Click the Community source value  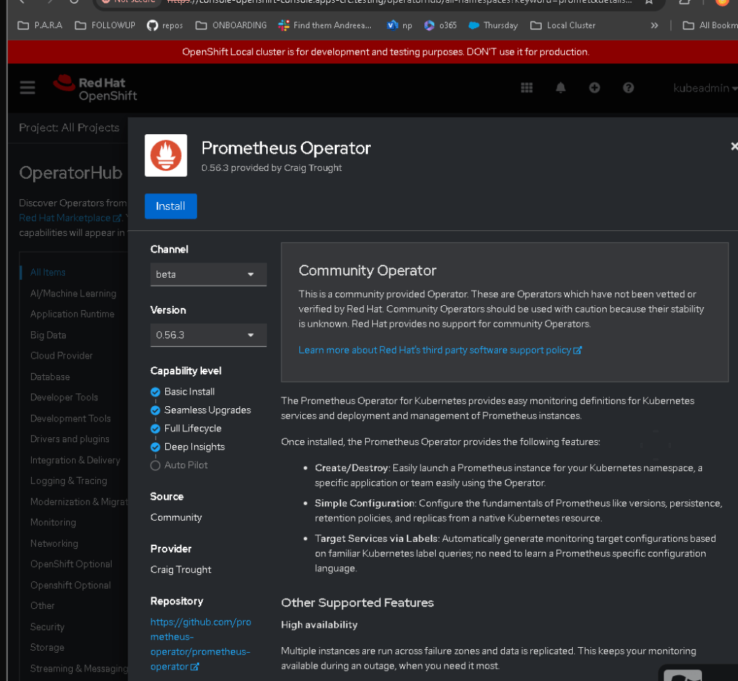point(176,518)
